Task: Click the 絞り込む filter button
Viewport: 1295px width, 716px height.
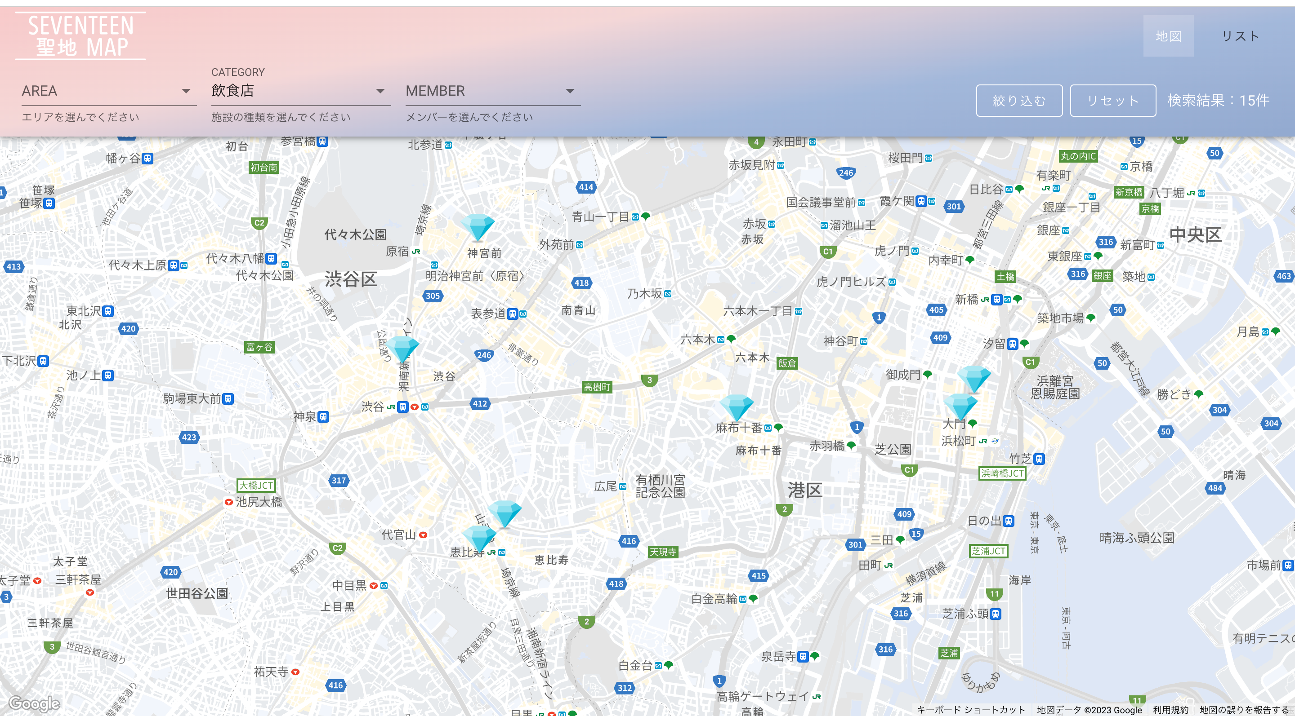Action: pos(1019,100)
